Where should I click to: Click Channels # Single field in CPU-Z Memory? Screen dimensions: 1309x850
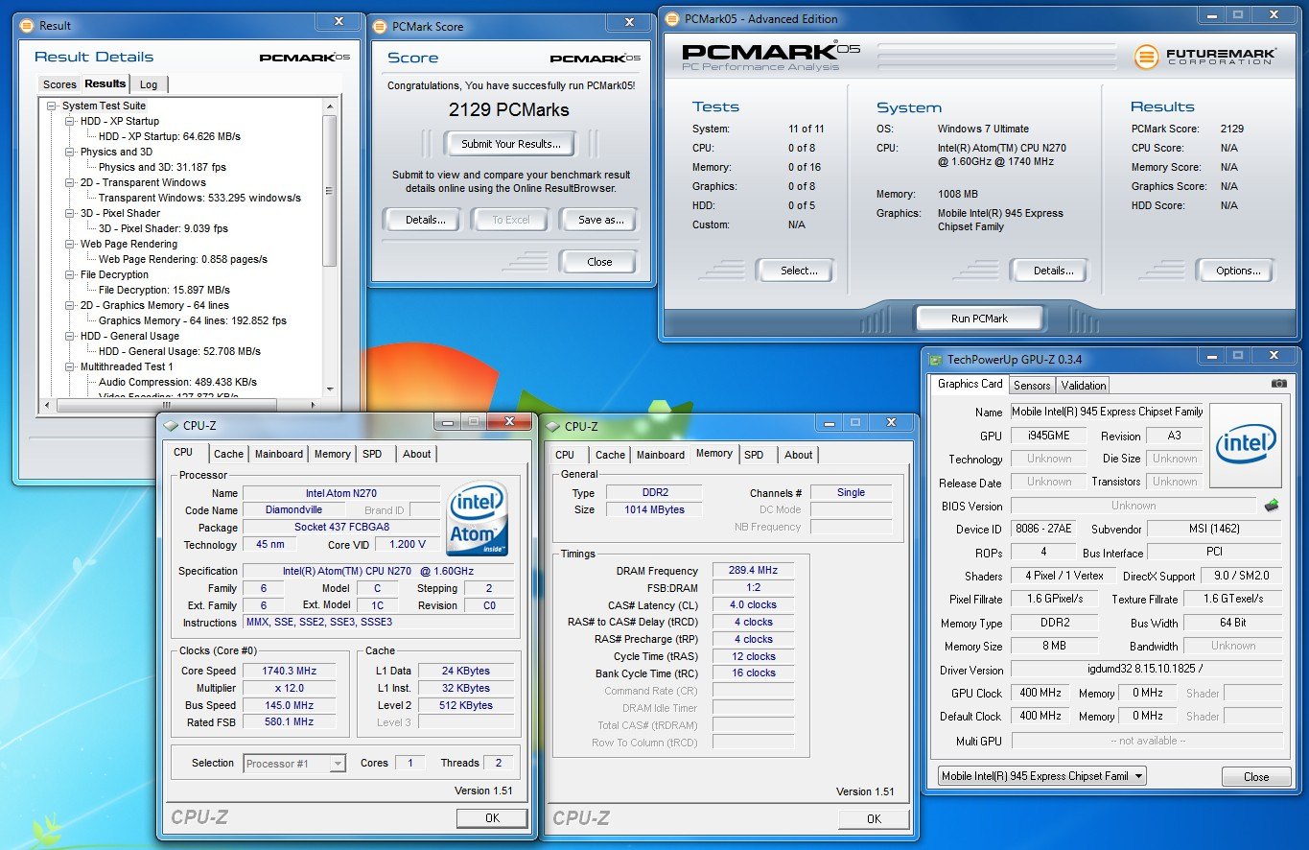(851, 492)
